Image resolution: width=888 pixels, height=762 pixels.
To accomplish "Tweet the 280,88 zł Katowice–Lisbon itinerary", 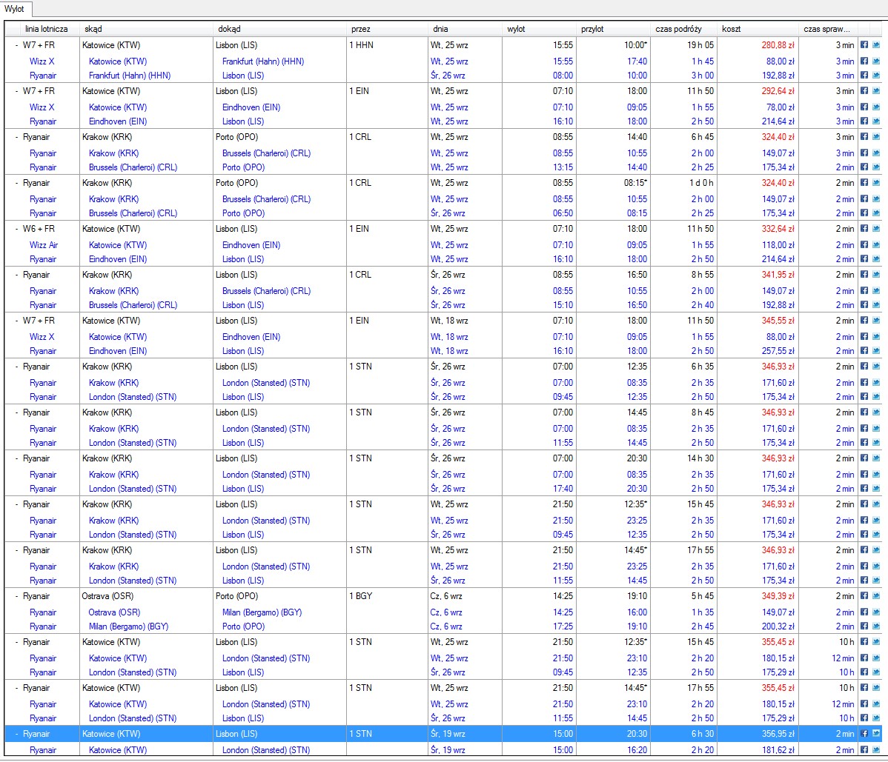I will point(876,44).
